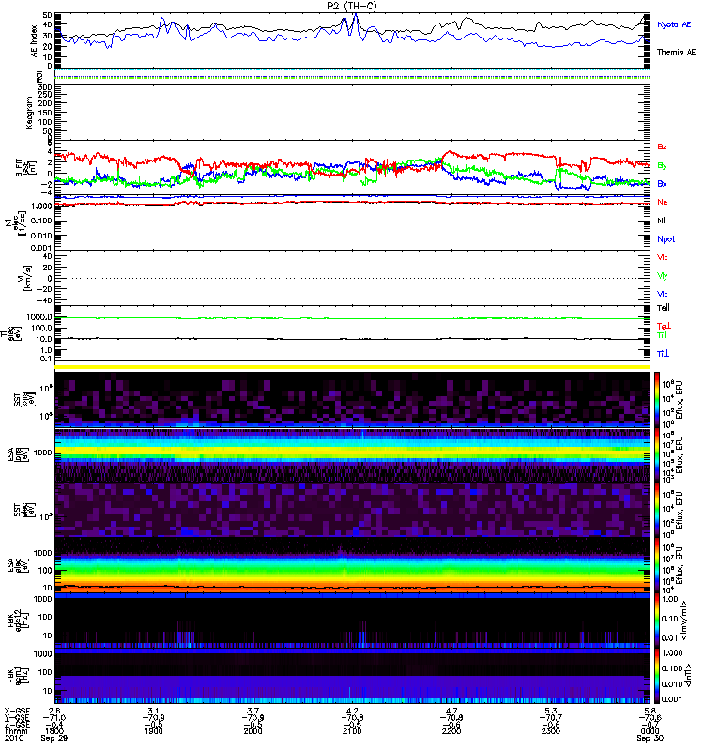This screenshot has height=751, width=704.
Task: Select the black Themis AE legend label
Action: (x=676, y=53)
